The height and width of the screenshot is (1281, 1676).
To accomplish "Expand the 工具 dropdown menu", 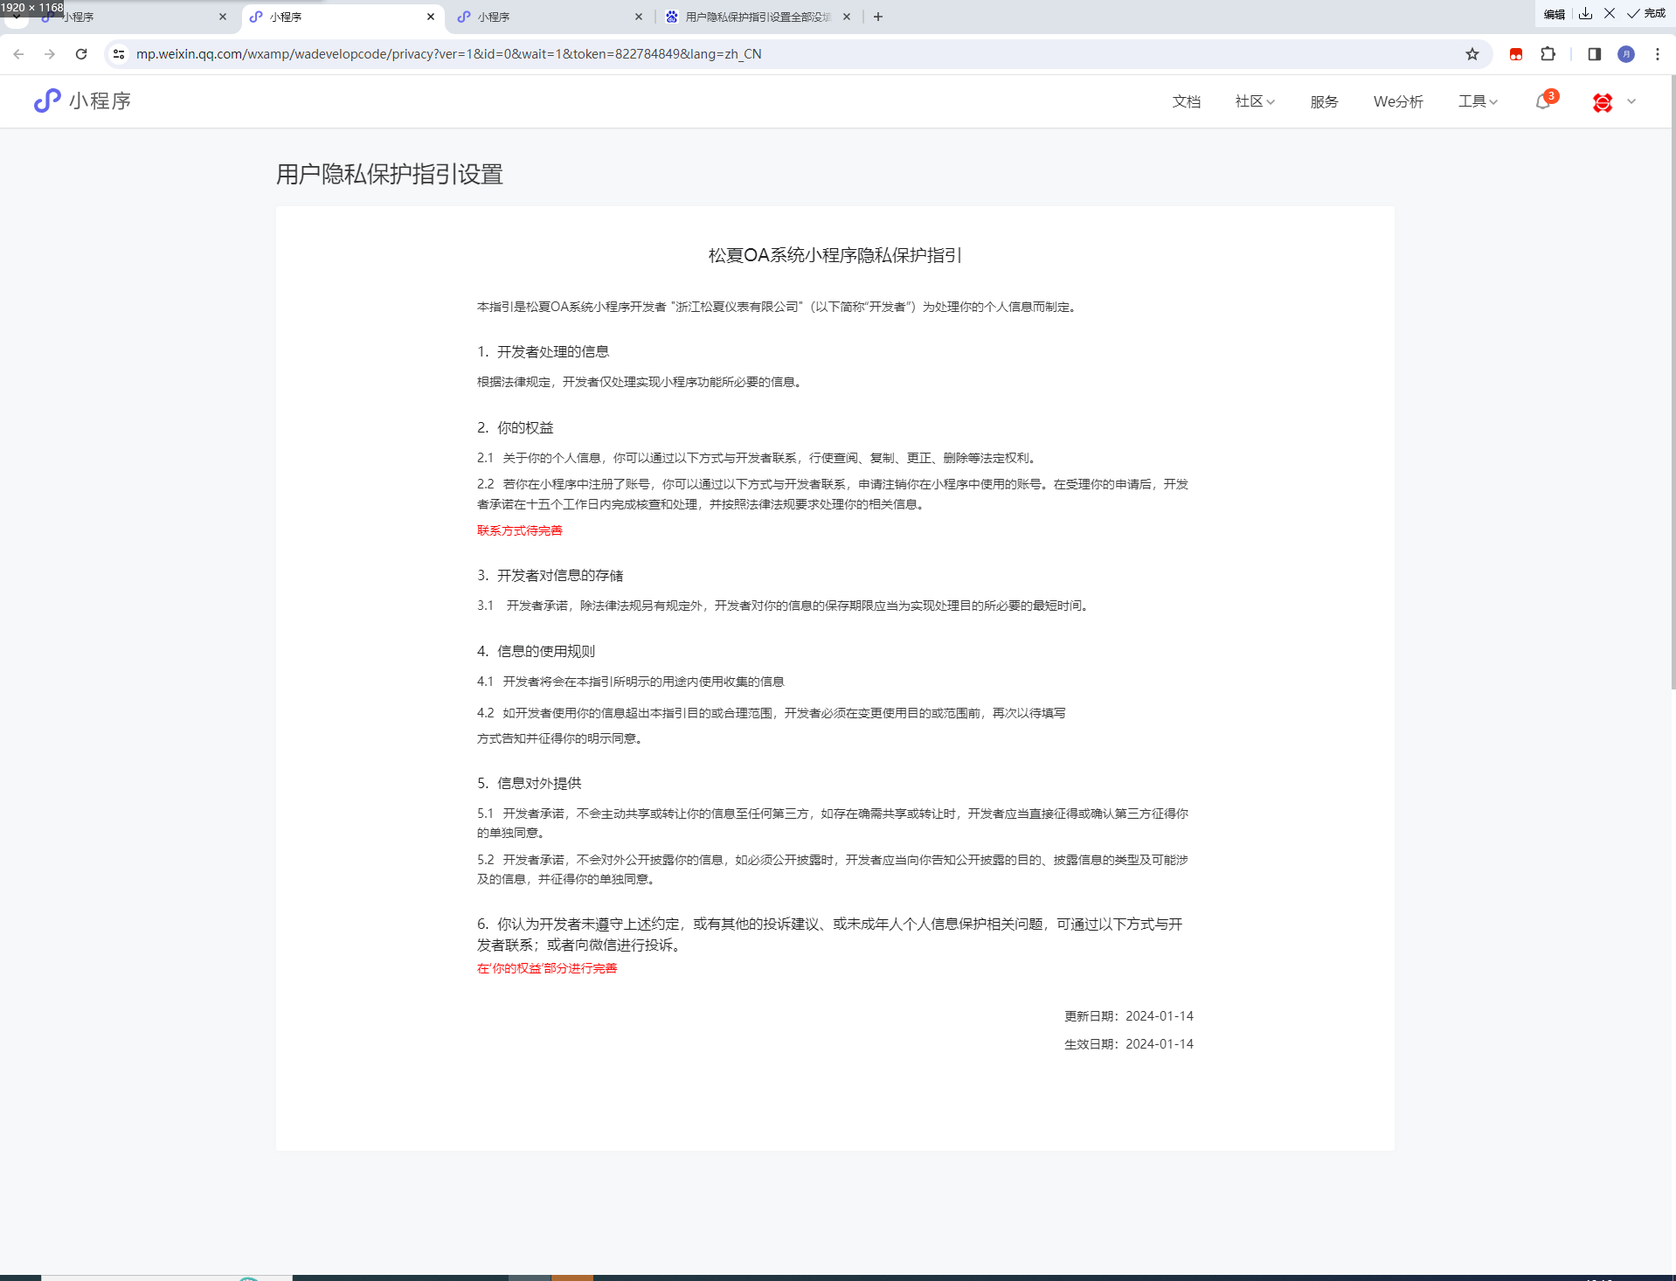I will pyautogui.click(x=1478, y=101).
